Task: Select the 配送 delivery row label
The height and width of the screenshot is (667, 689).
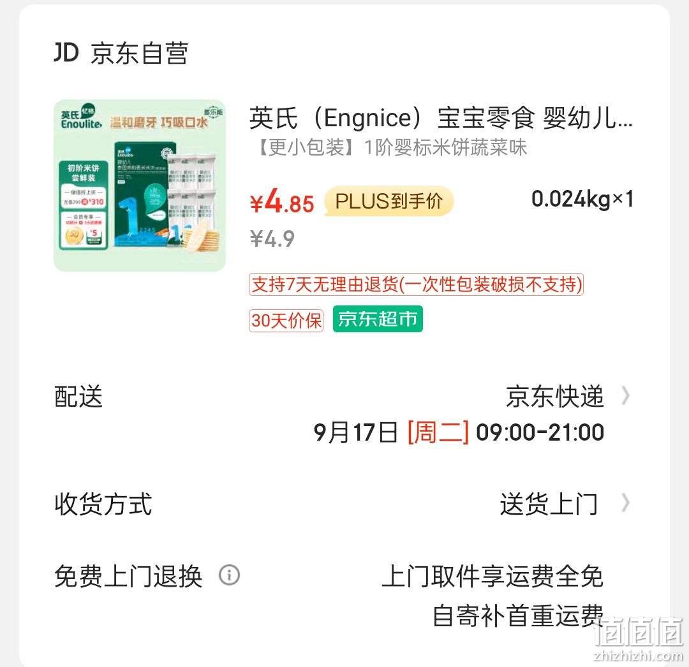Action: [78, 397]
